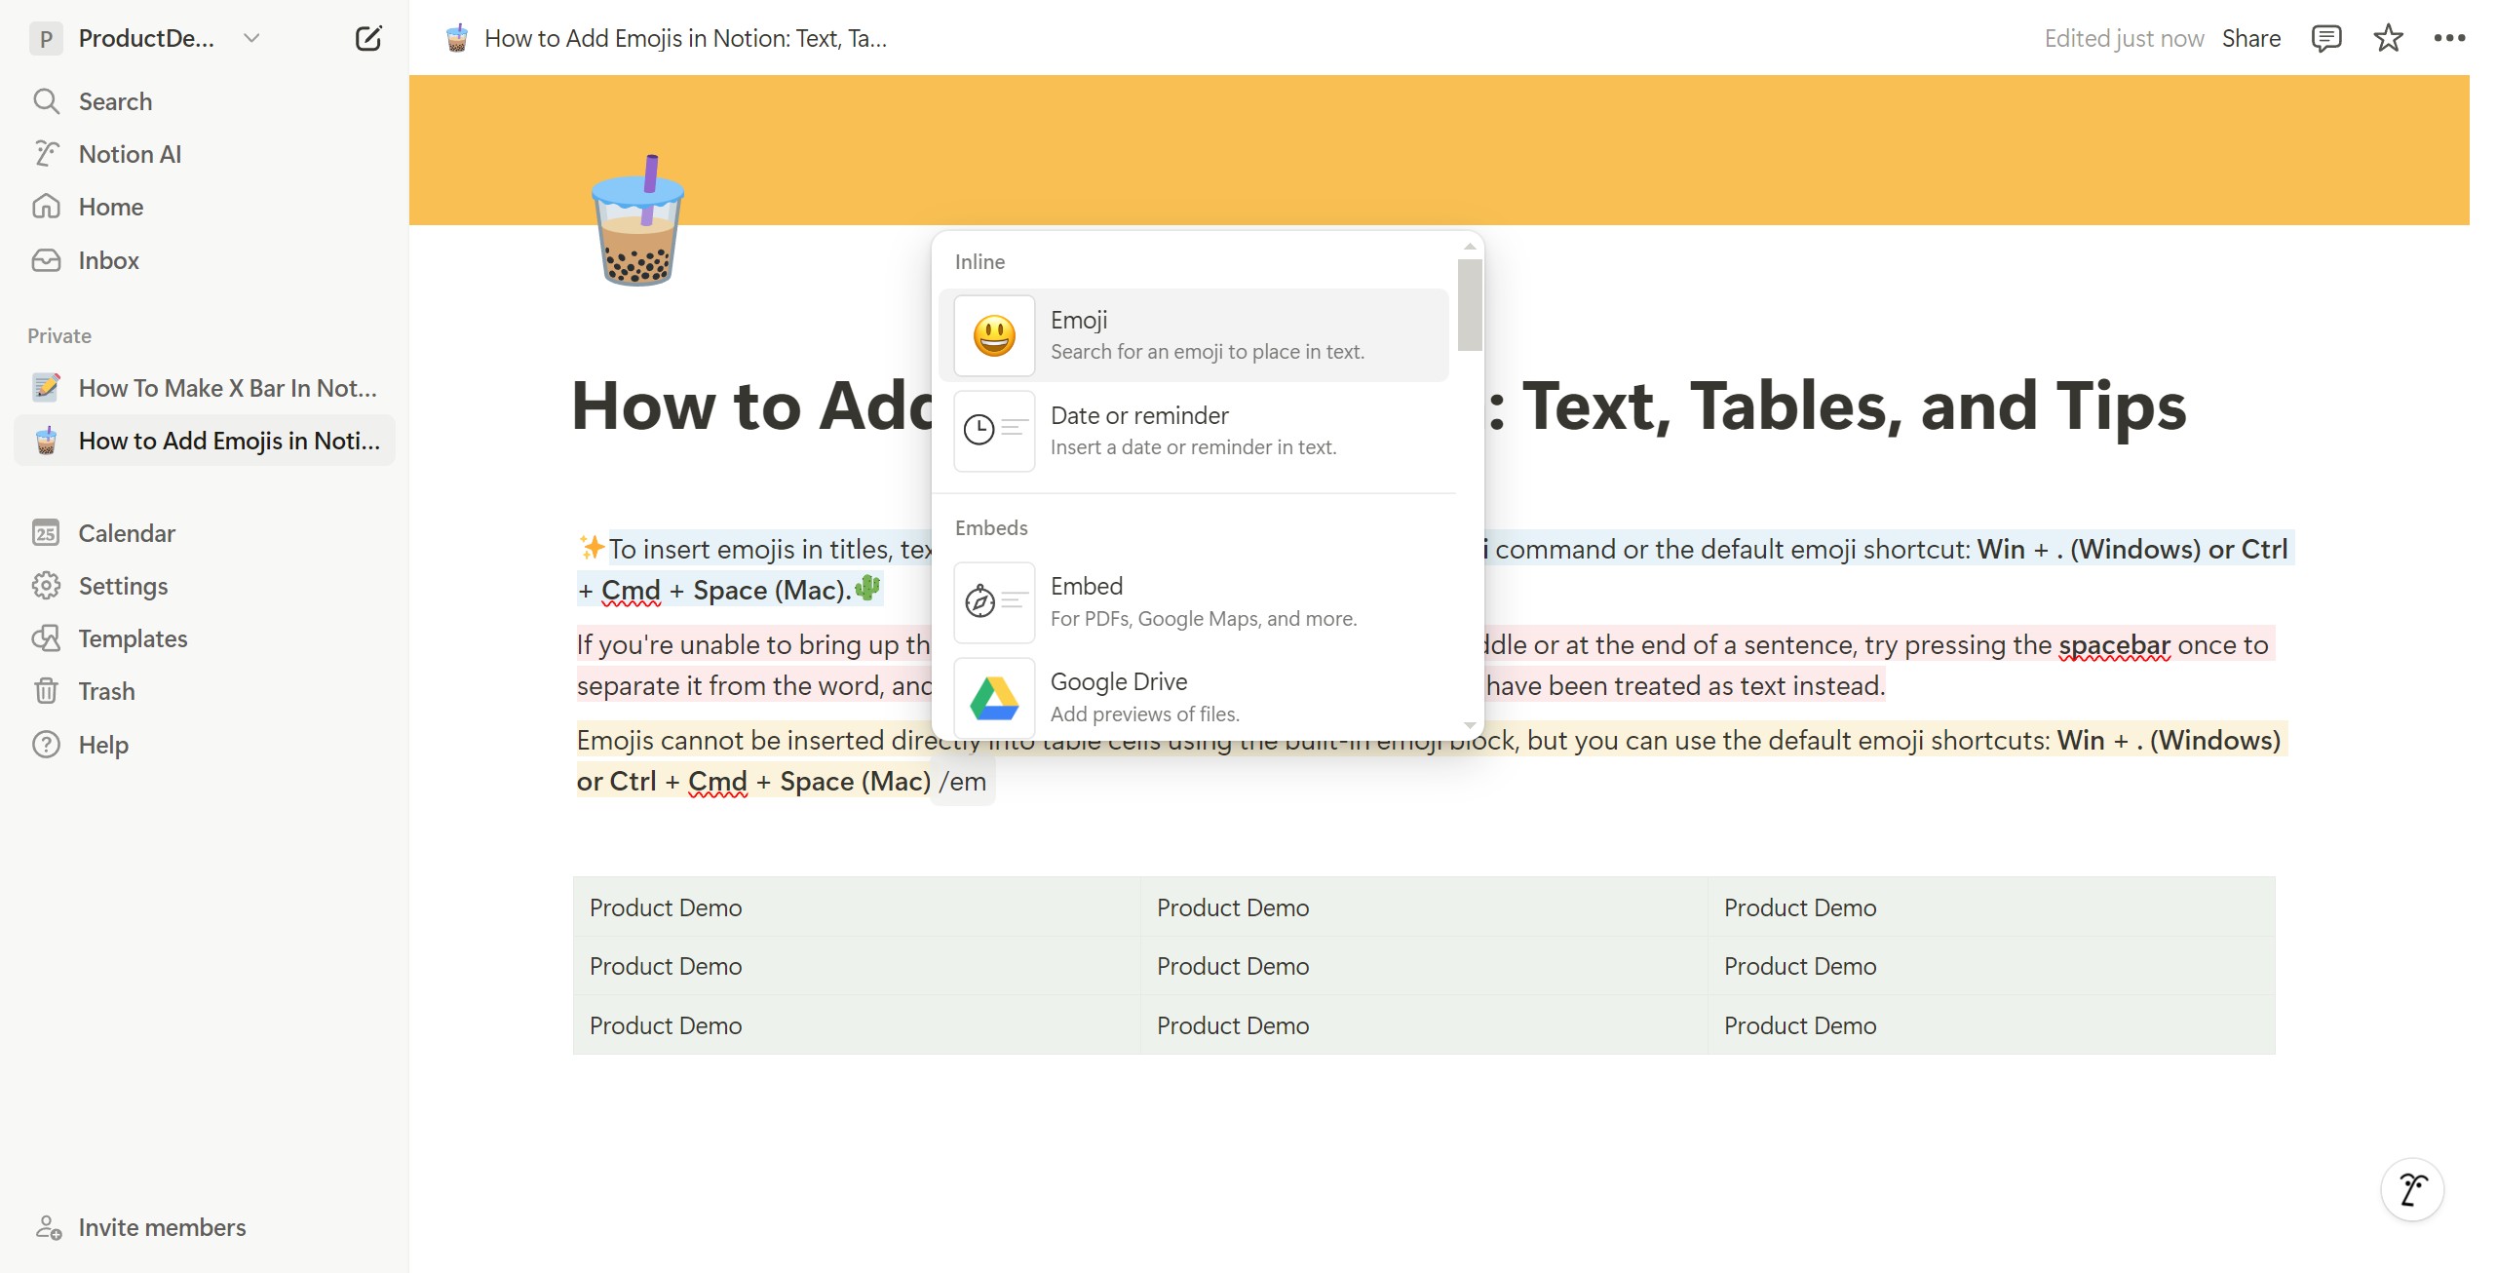Click the Private section label
This screenshot has height=1273, width=2496.
pos(59,335)
